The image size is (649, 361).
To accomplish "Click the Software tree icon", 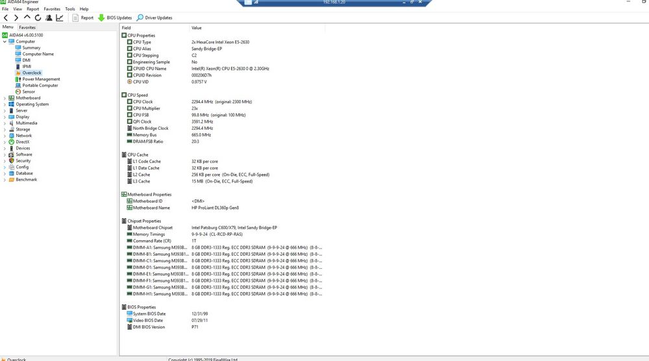I will (x=12, y=155).
